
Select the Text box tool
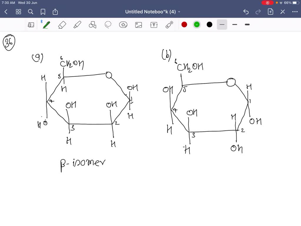point(153,25)
